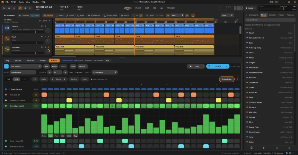Screen dimensions: 298x155
Task: Solo the Polar Drift track
Action: [45, 47]
